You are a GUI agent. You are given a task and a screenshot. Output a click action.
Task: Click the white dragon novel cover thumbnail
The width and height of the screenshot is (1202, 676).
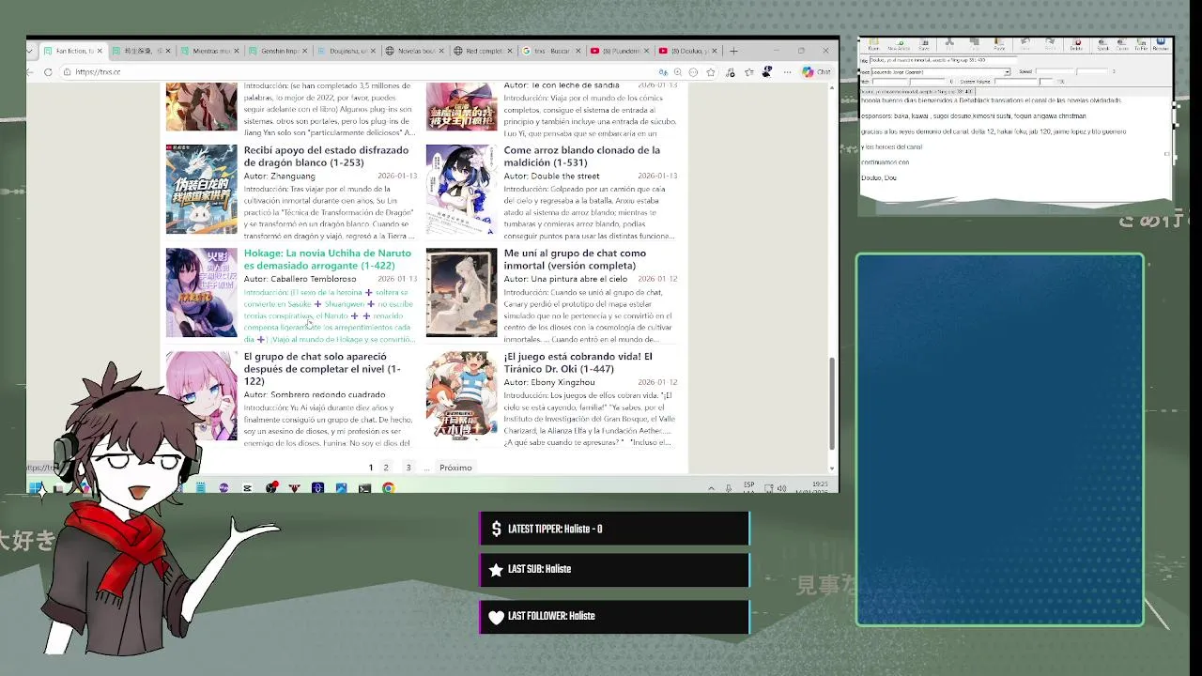pyautogui.click(x=202, y=189)
